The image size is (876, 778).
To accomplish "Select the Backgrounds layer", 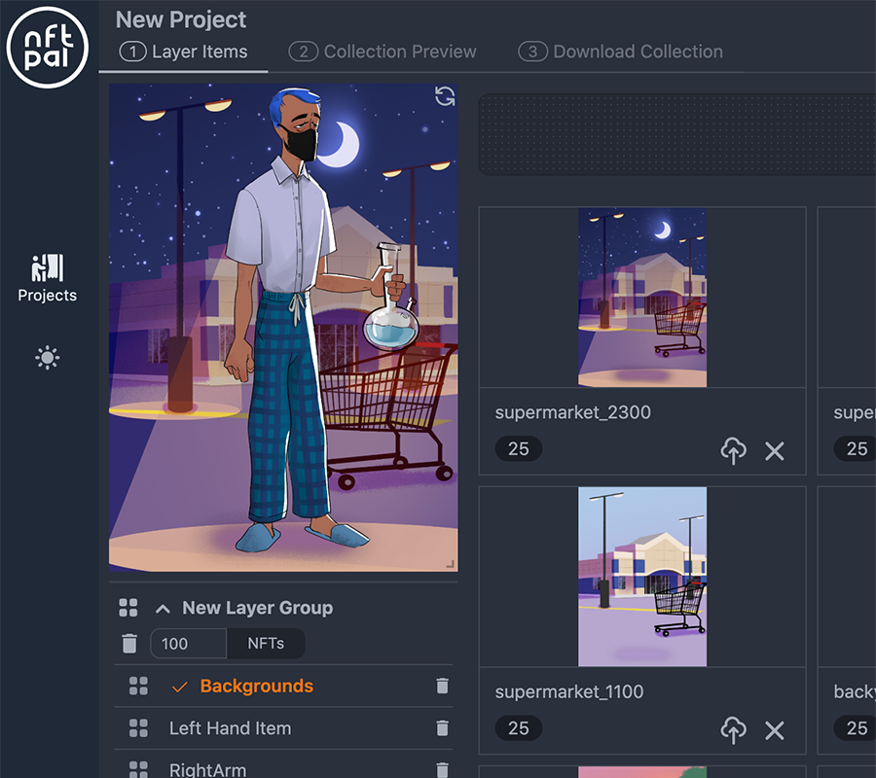I will (256, 686).
